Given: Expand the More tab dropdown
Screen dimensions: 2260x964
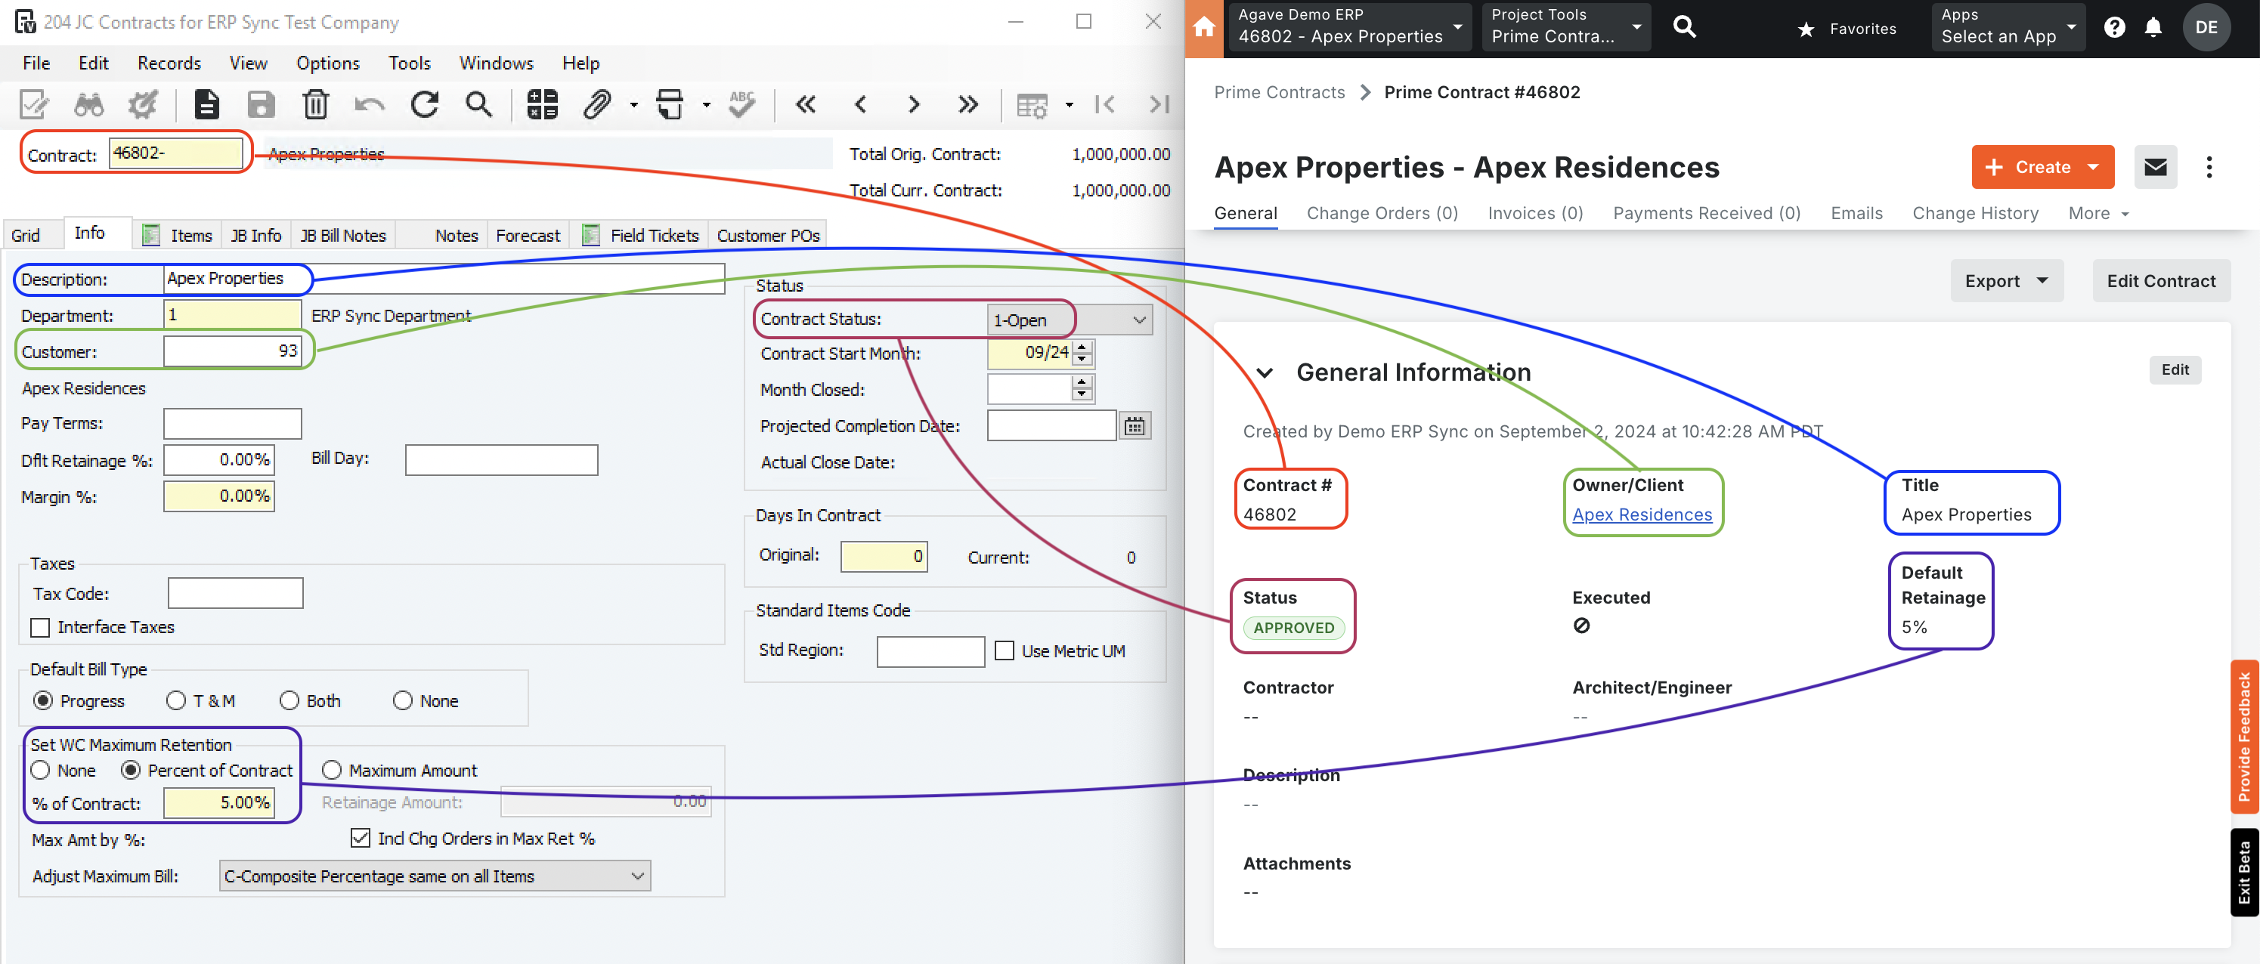Looking at the screenshot, I should (2098, 213).
